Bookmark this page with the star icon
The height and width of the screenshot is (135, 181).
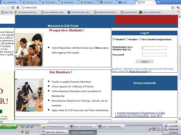pos(173,8)
